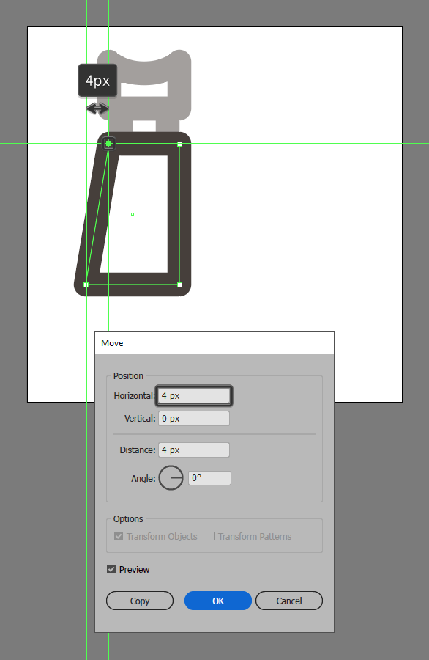Focus the Horizontal position input field

(194, 396)
